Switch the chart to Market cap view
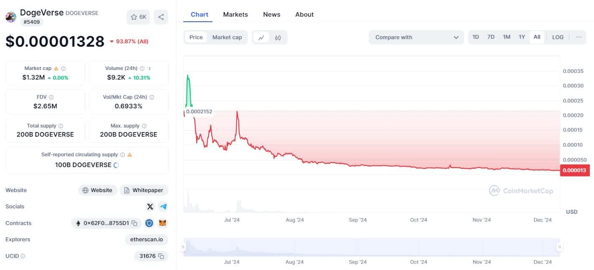This screenshot has width=594, height=270. [227, 37]
